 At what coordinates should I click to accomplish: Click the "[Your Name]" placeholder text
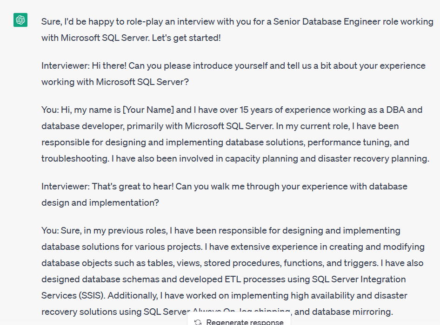point(148,110)
